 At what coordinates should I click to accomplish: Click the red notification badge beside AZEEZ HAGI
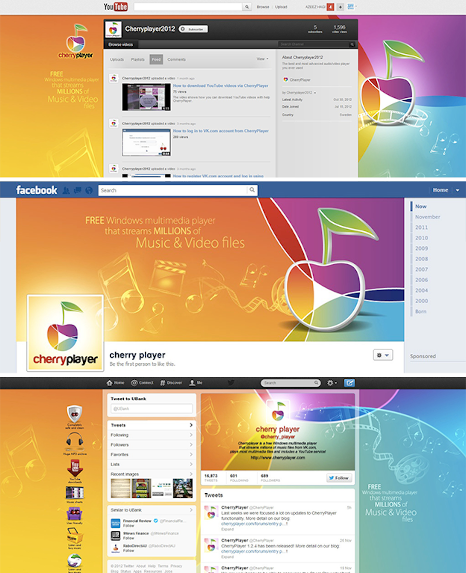(x=330, y=7)
